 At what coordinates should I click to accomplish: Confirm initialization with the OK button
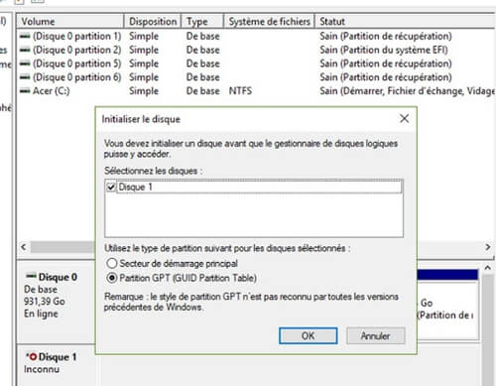pos(309,336)
